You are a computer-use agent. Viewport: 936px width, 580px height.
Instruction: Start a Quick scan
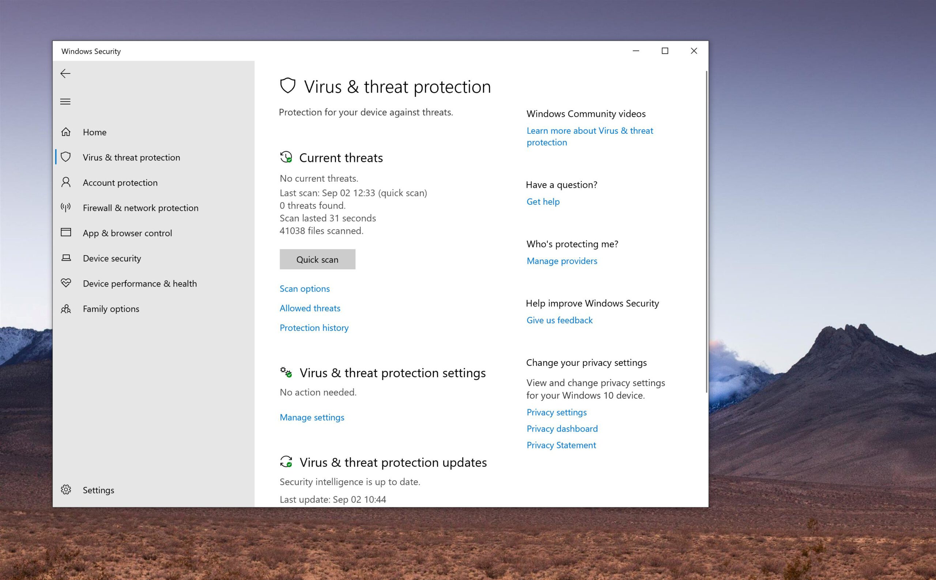(x=317, y=259)
